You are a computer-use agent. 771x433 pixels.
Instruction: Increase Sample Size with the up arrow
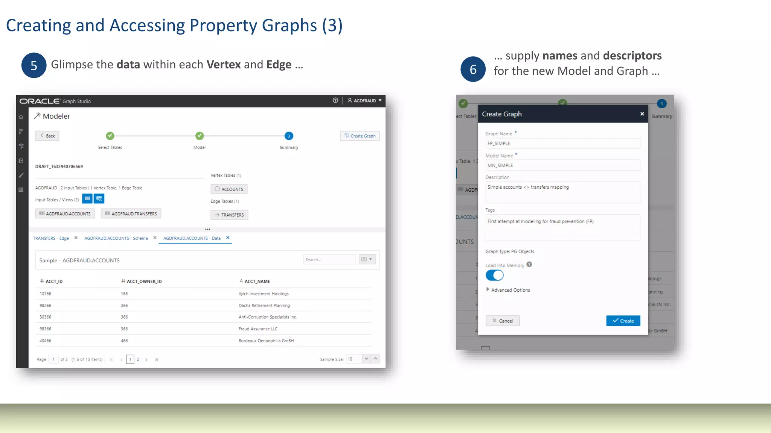[375, 359]
